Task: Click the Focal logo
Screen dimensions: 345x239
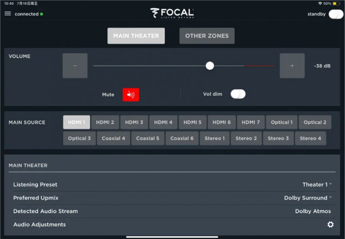Action: click(172, 13)
